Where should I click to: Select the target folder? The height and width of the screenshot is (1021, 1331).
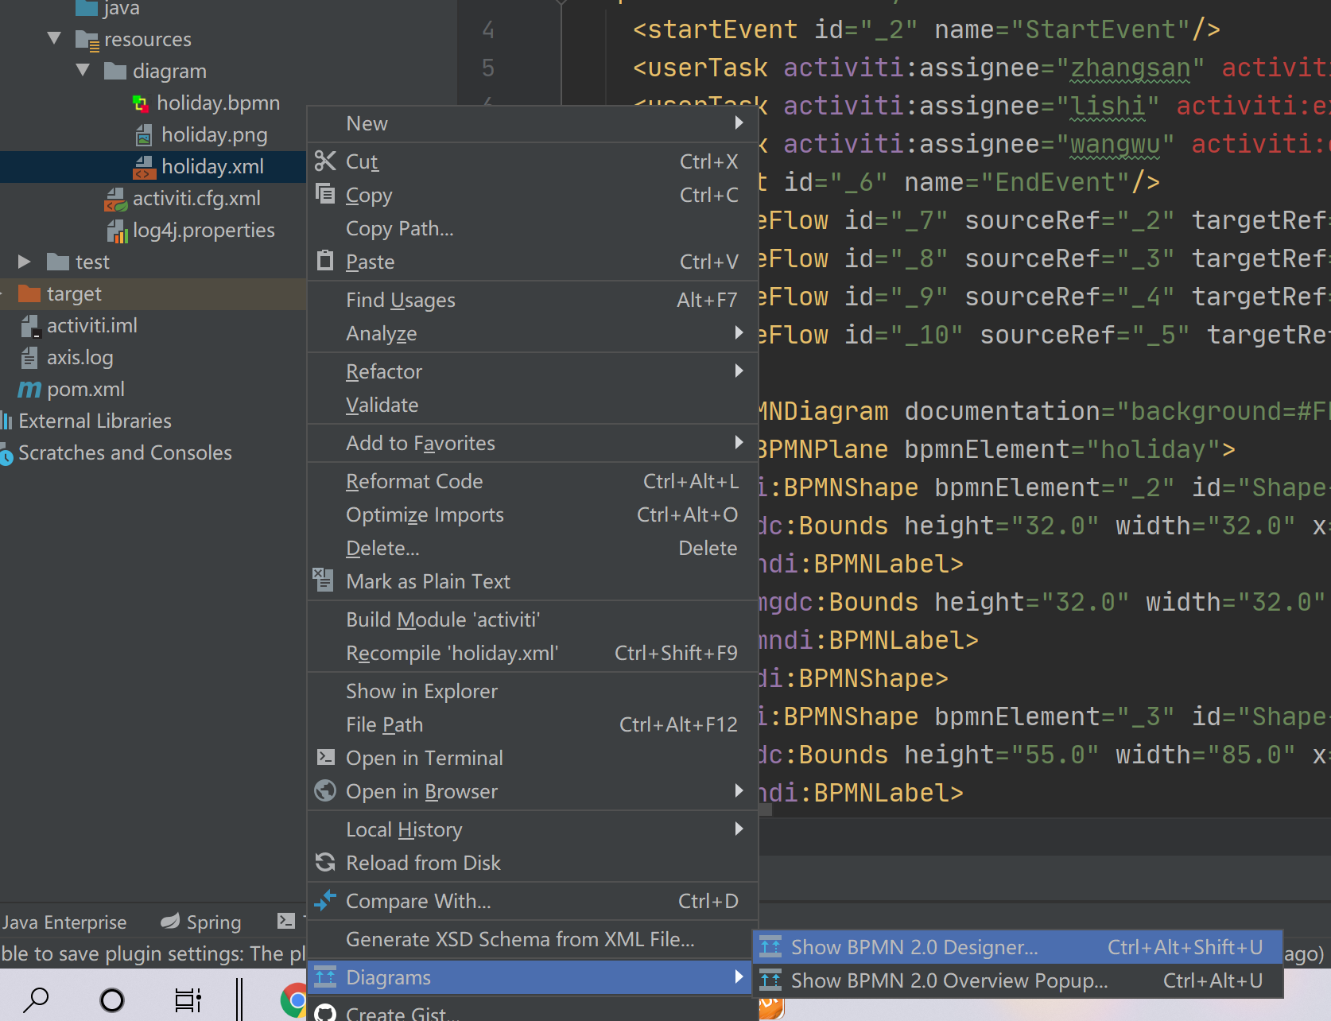[153, 293]
